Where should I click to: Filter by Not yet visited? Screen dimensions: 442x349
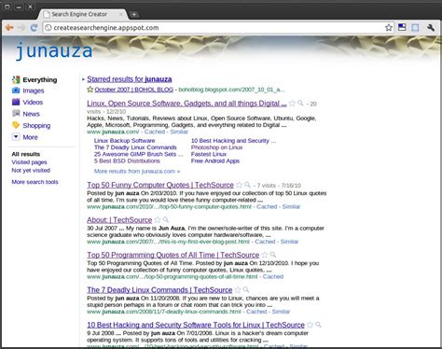(31, 171)
